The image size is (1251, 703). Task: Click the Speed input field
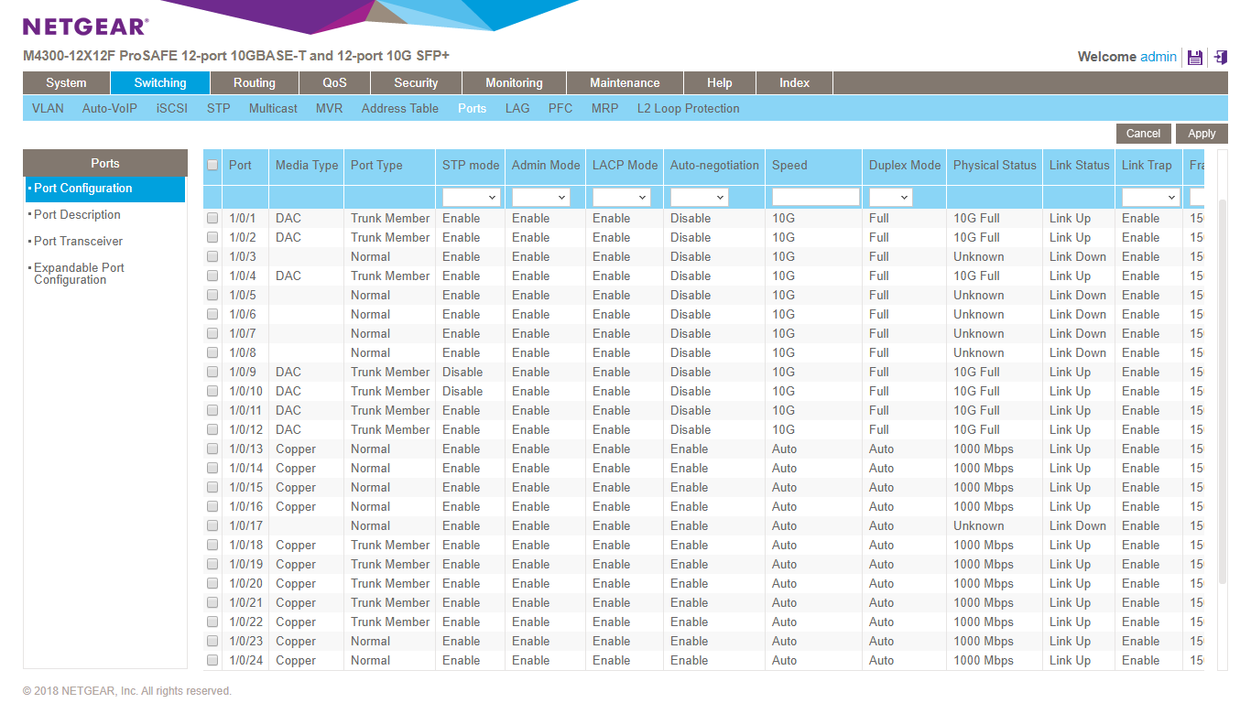click(815, 197)
